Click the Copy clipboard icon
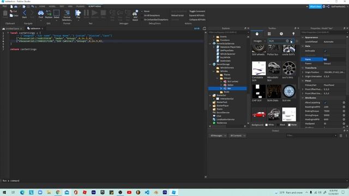The image size is (349, 196). point(11,16)
